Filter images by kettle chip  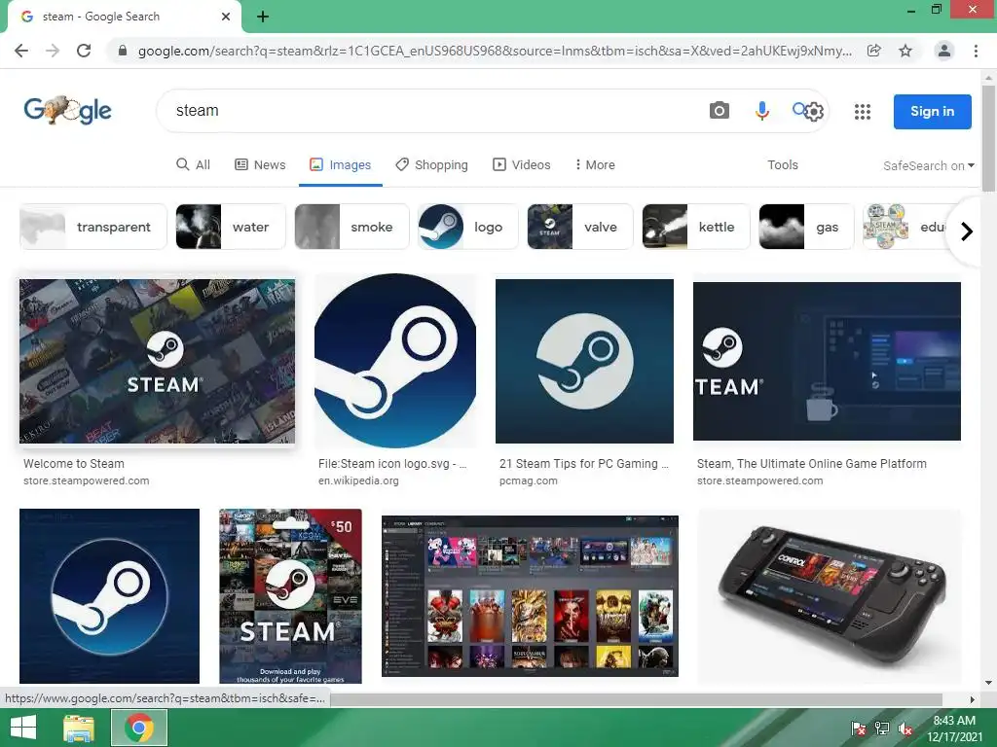pyautogui.click(x=695, y=227)
